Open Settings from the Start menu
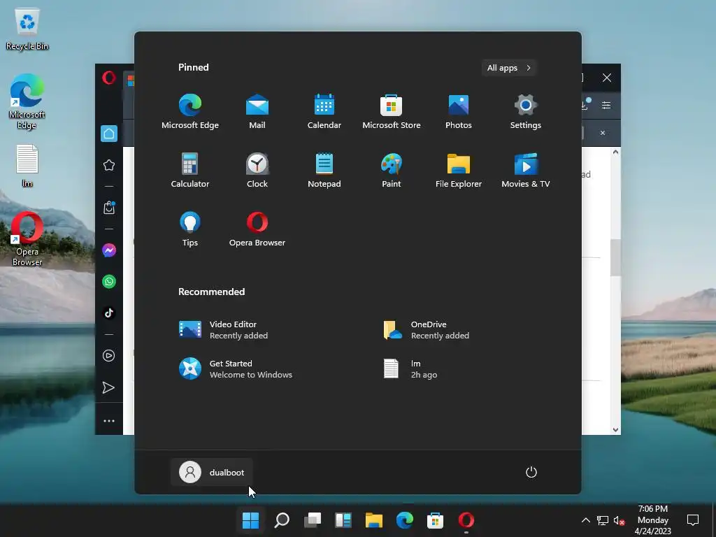This screenshot has width=716, height=537. (x=526, y=111)
